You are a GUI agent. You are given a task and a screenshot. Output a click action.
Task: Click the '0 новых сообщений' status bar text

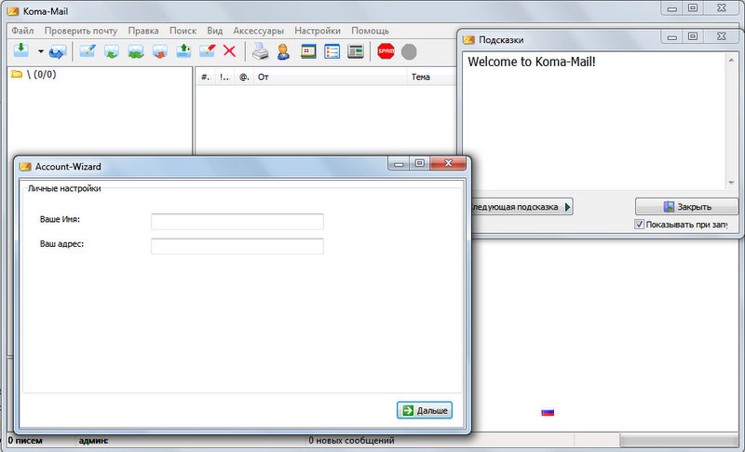tap(352, 441)
